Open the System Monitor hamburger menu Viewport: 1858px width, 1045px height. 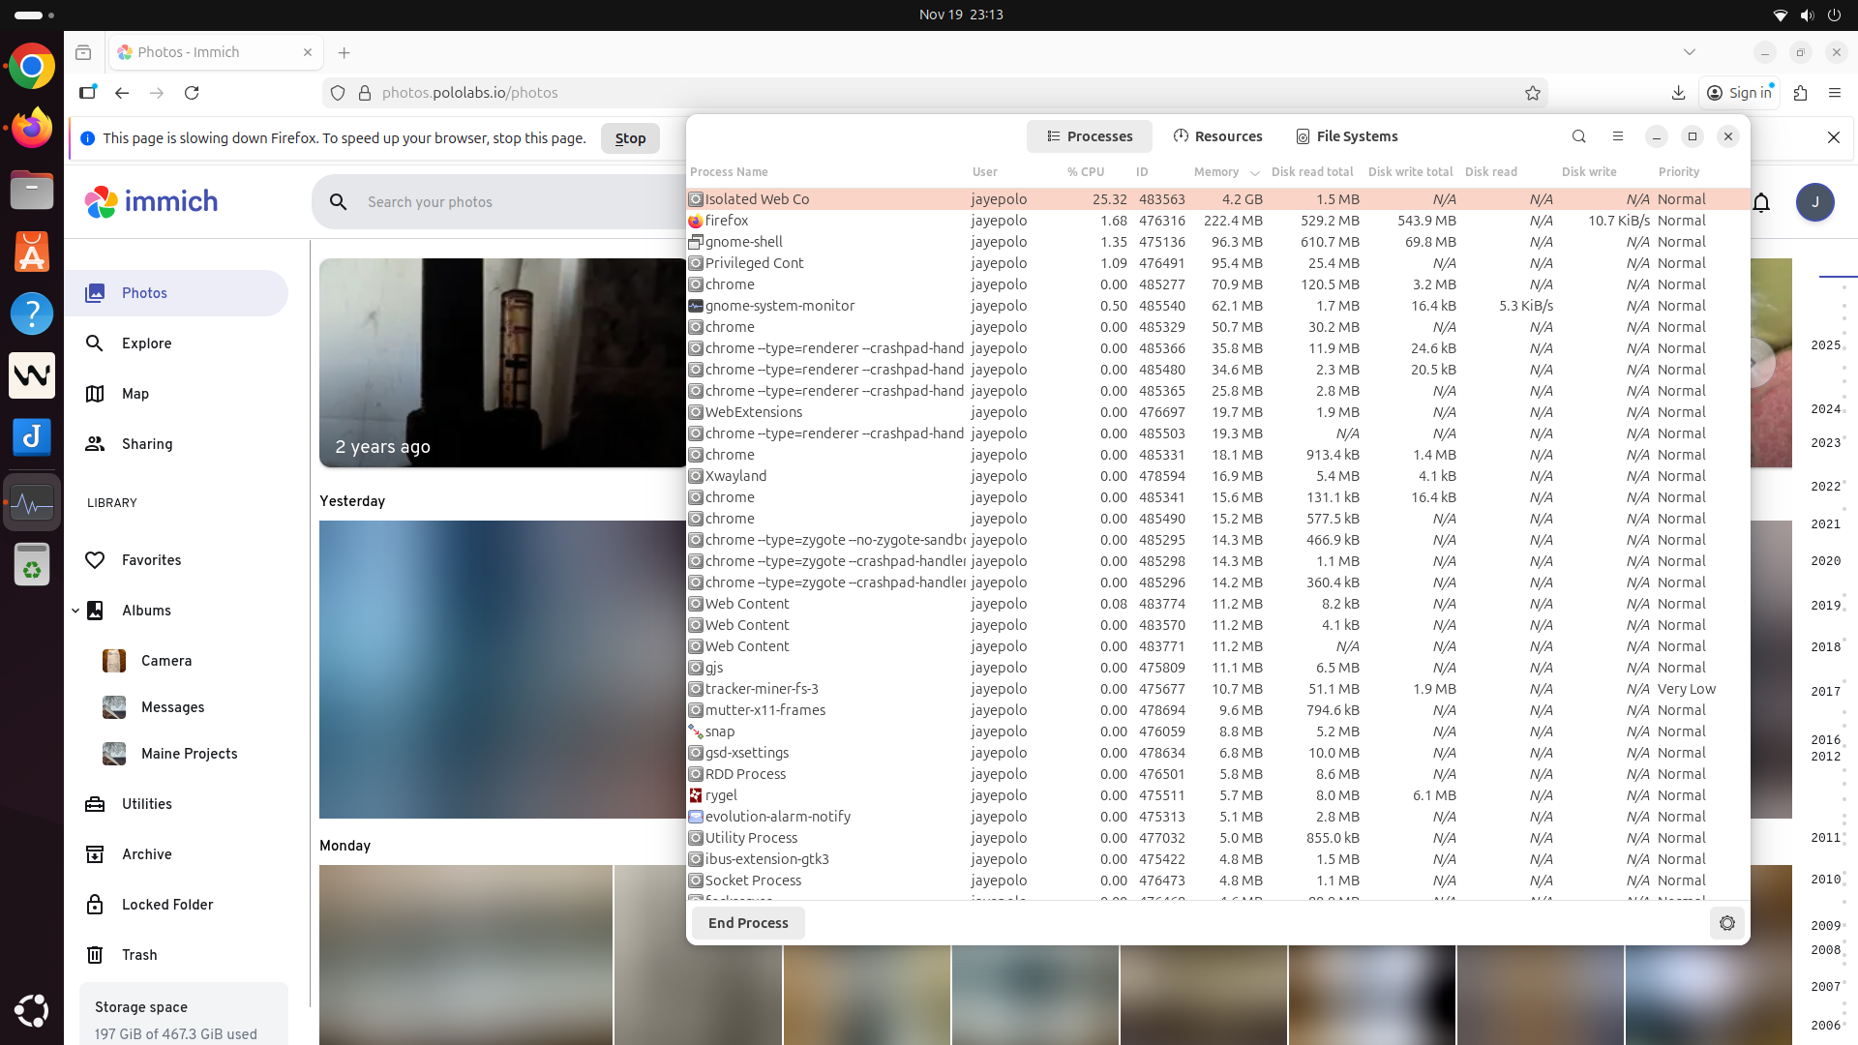tap(1617, 136)
